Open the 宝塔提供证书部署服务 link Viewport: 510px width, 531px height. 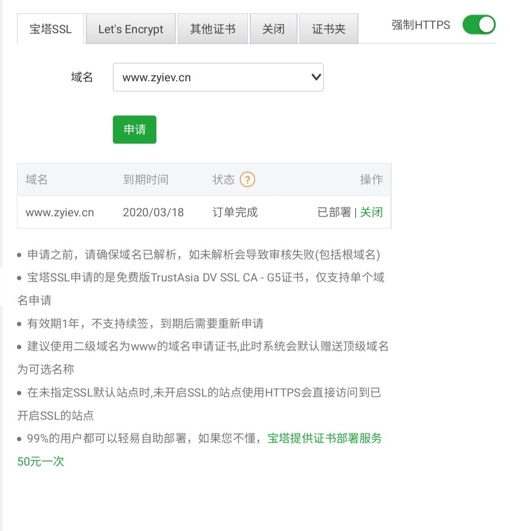pos(324,438)
